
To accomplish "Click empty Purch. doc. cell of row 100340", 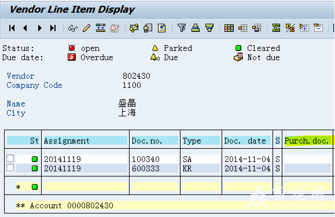I will pos(308,159).
